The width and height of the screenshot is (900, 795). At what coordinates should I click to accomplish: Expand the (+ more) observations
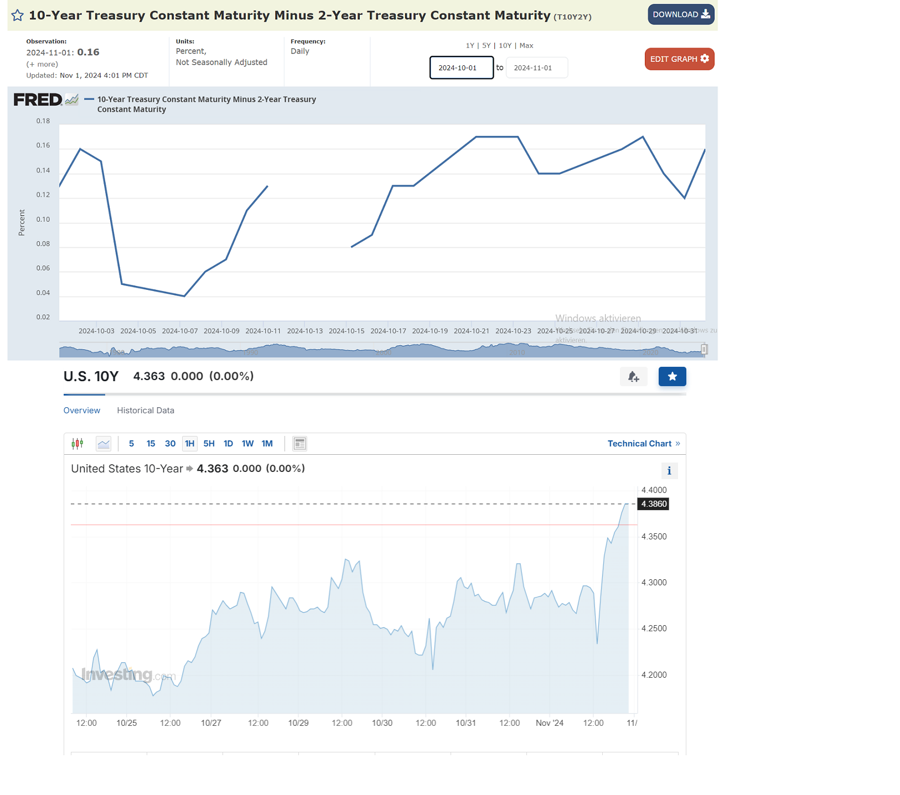(42, 64)
